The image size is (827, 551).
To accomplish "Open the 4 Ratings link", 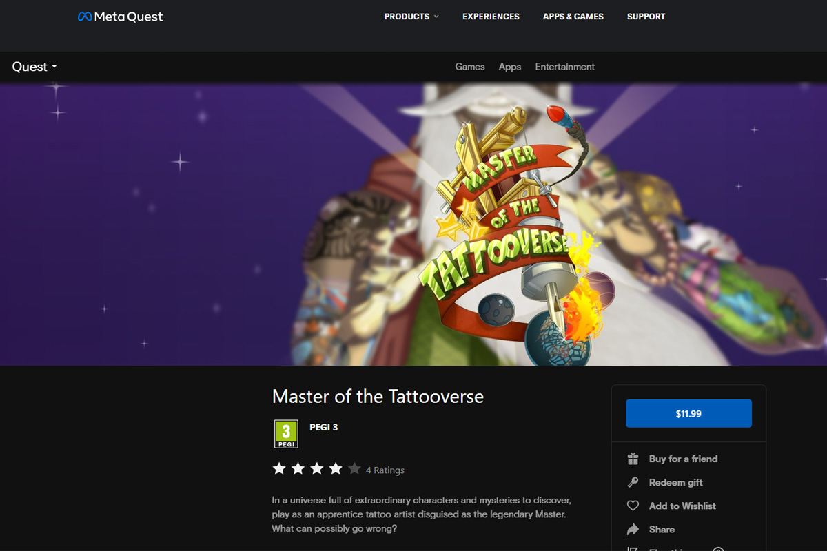I will [x=385, y=470].
